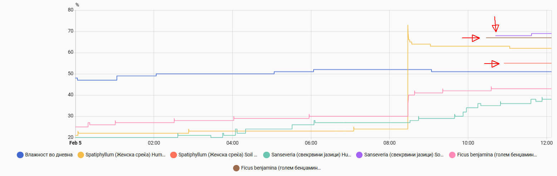The image size is (557, 176).
Task: Click the red-orange Spatiphyllum Soil legend dot
Action: tap(174, 155)
